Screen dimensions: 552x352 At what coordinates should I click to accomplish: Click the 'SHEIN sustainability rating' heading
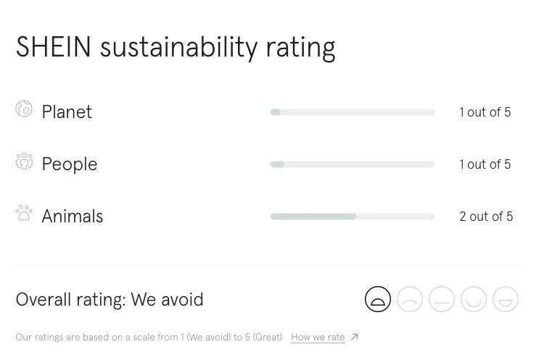pyautogui.click(x=176, y=47)
